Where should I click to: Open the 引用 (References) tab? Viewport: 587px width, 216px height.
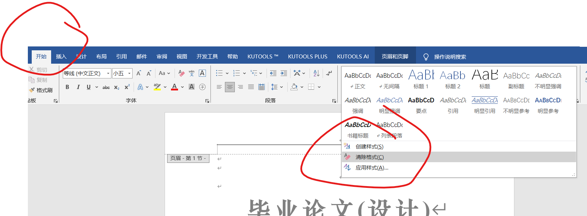(122, 57)
